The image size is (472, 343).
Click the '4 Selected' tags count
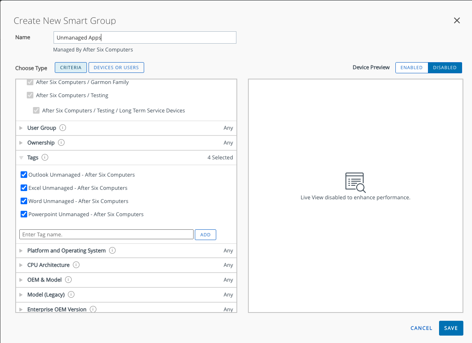tap(220, 157)
